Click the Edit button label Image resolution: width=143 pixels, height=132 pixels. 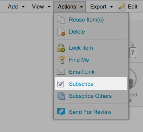[x=132, y=7]
